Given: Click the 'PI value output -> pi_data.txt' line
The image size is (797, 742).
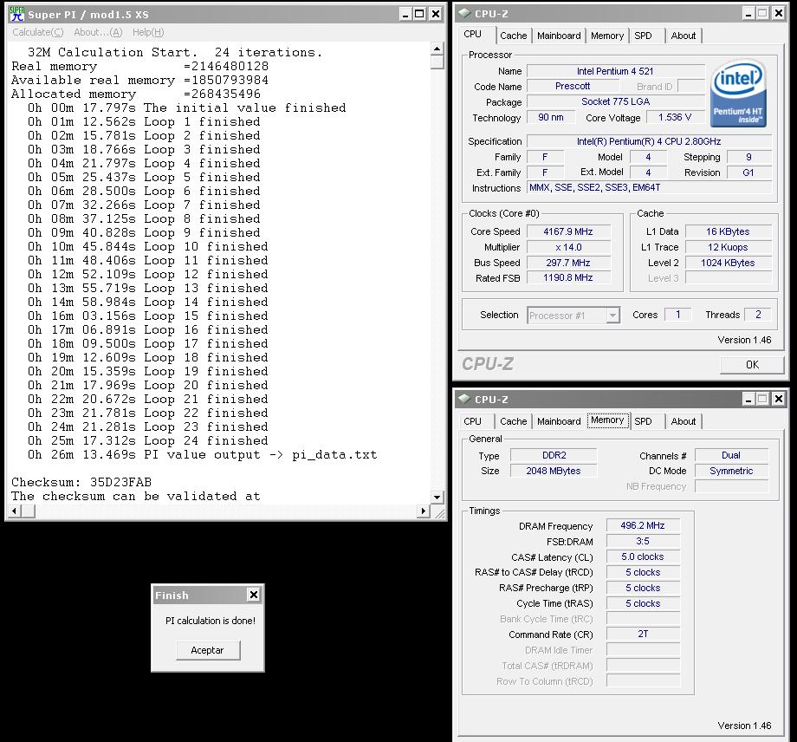Looking at the screenshot, I should (203, 455).
